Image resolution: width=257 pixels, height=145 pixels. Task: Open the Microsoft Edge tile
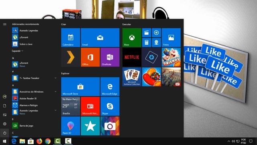coord(110,87)
